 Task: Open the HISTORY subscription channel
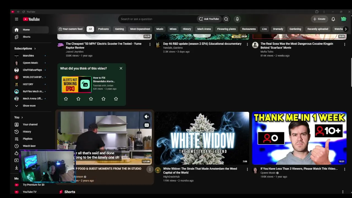(31, 84)
